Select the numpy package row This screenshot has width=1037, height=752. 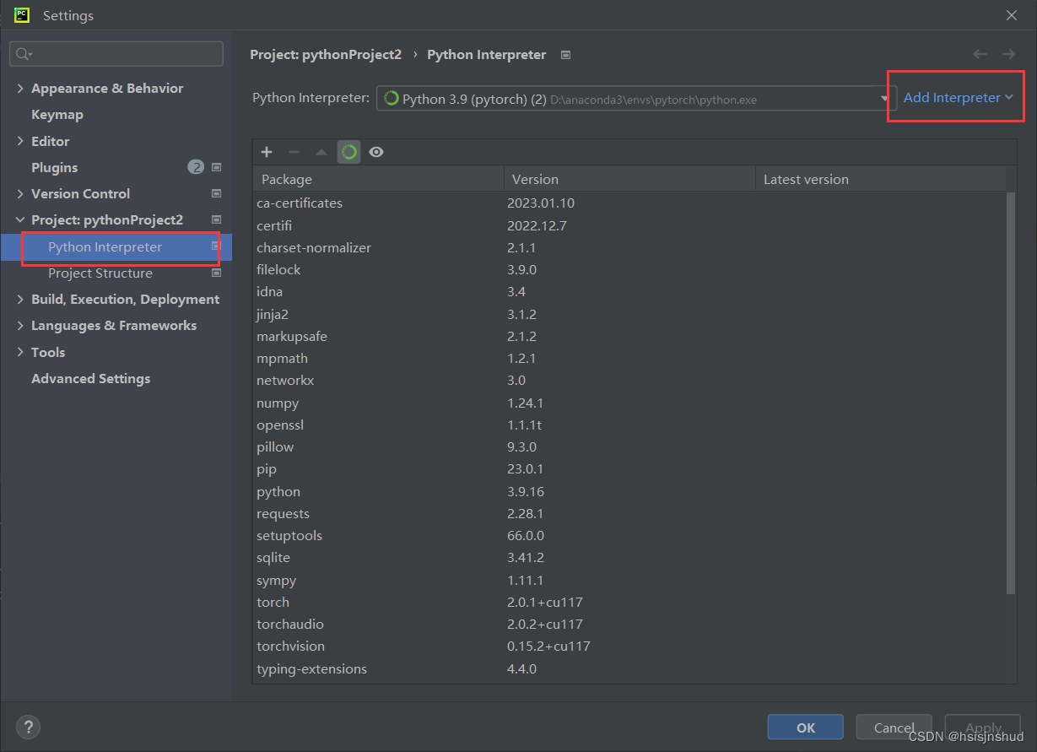pyautogui.click(x=629, y=403)
